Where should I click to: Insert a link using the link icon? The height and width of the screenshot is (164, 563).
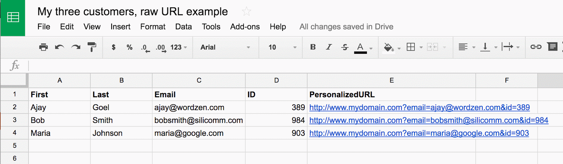click(536, 47)
